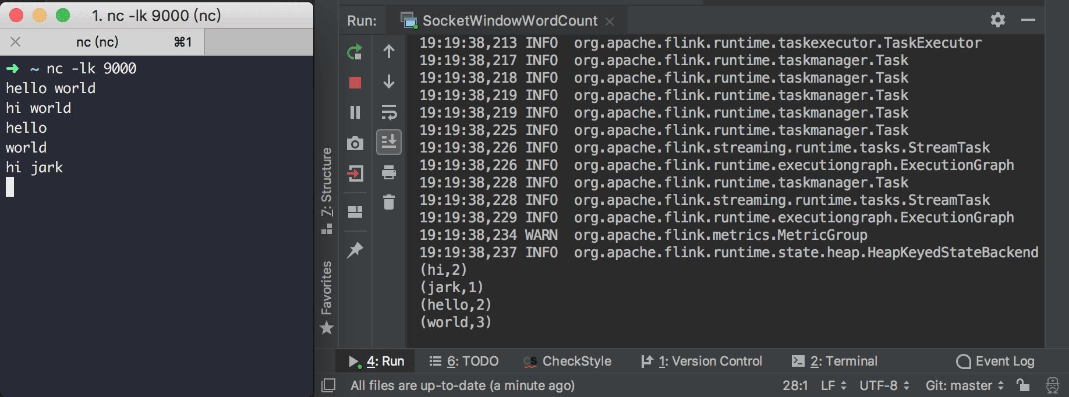Click the 28:1 cursor position indicator
Screen dimensions: 1069x397
(x=795, y=385)
